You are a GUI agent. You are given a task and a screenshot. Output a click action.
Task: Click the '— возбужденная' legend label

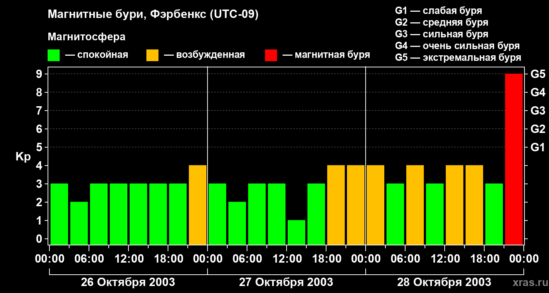tap(204, 55)
